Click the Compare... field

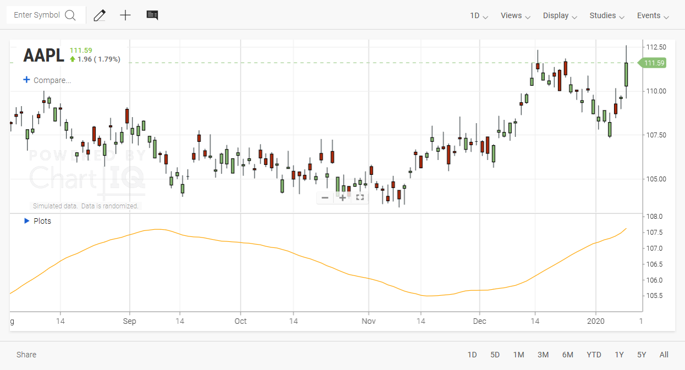(x=52, y=80)
